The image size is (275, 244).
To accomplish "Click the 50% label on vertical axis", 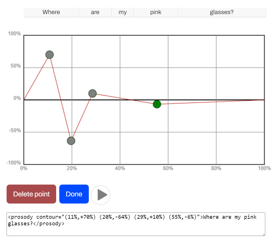I will (x=16, y=66).
